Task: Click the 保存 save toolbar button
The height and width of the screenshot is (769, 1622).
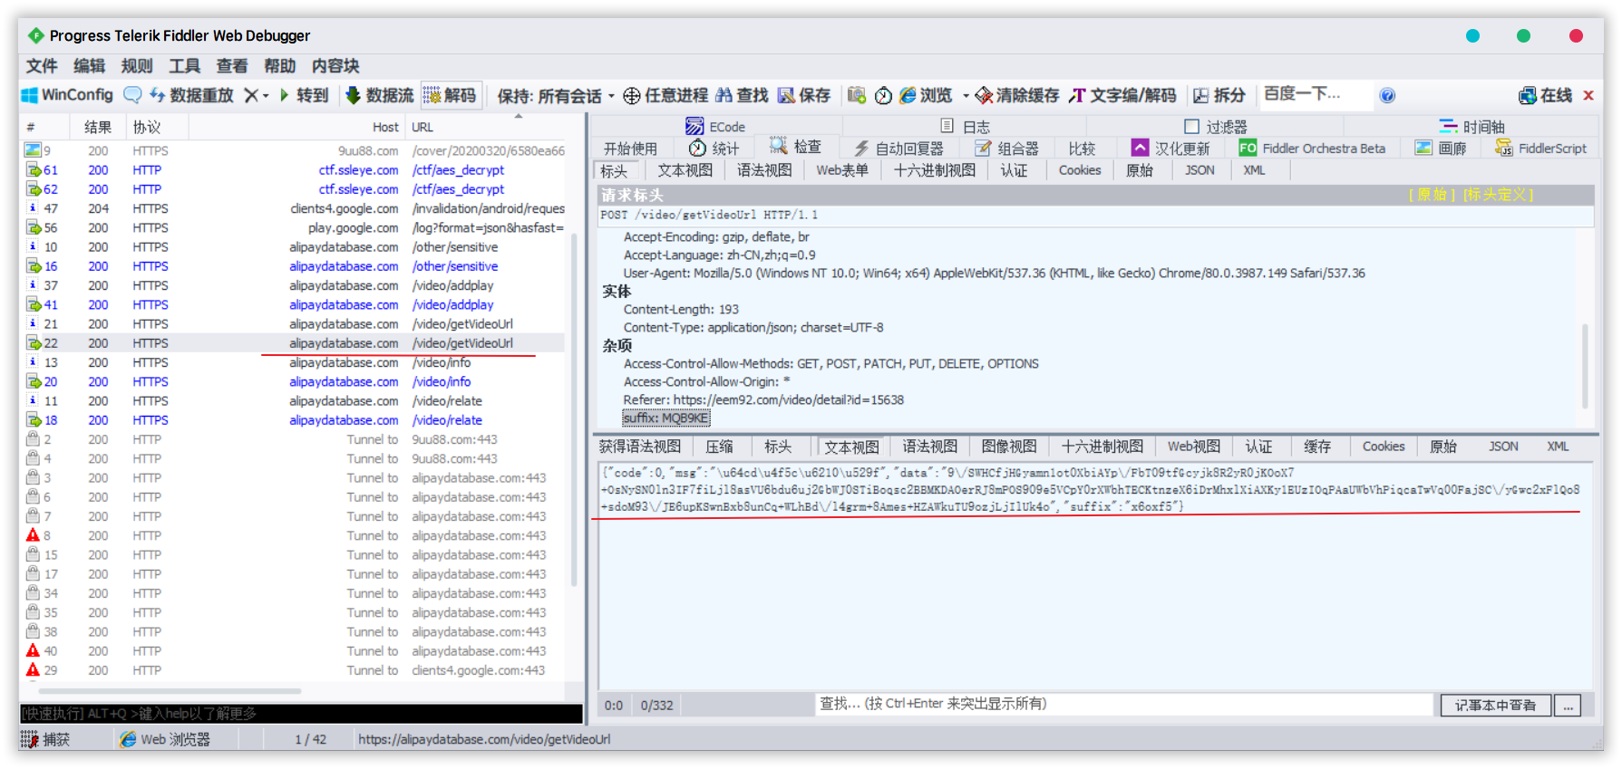Action: tap(804, 95)
